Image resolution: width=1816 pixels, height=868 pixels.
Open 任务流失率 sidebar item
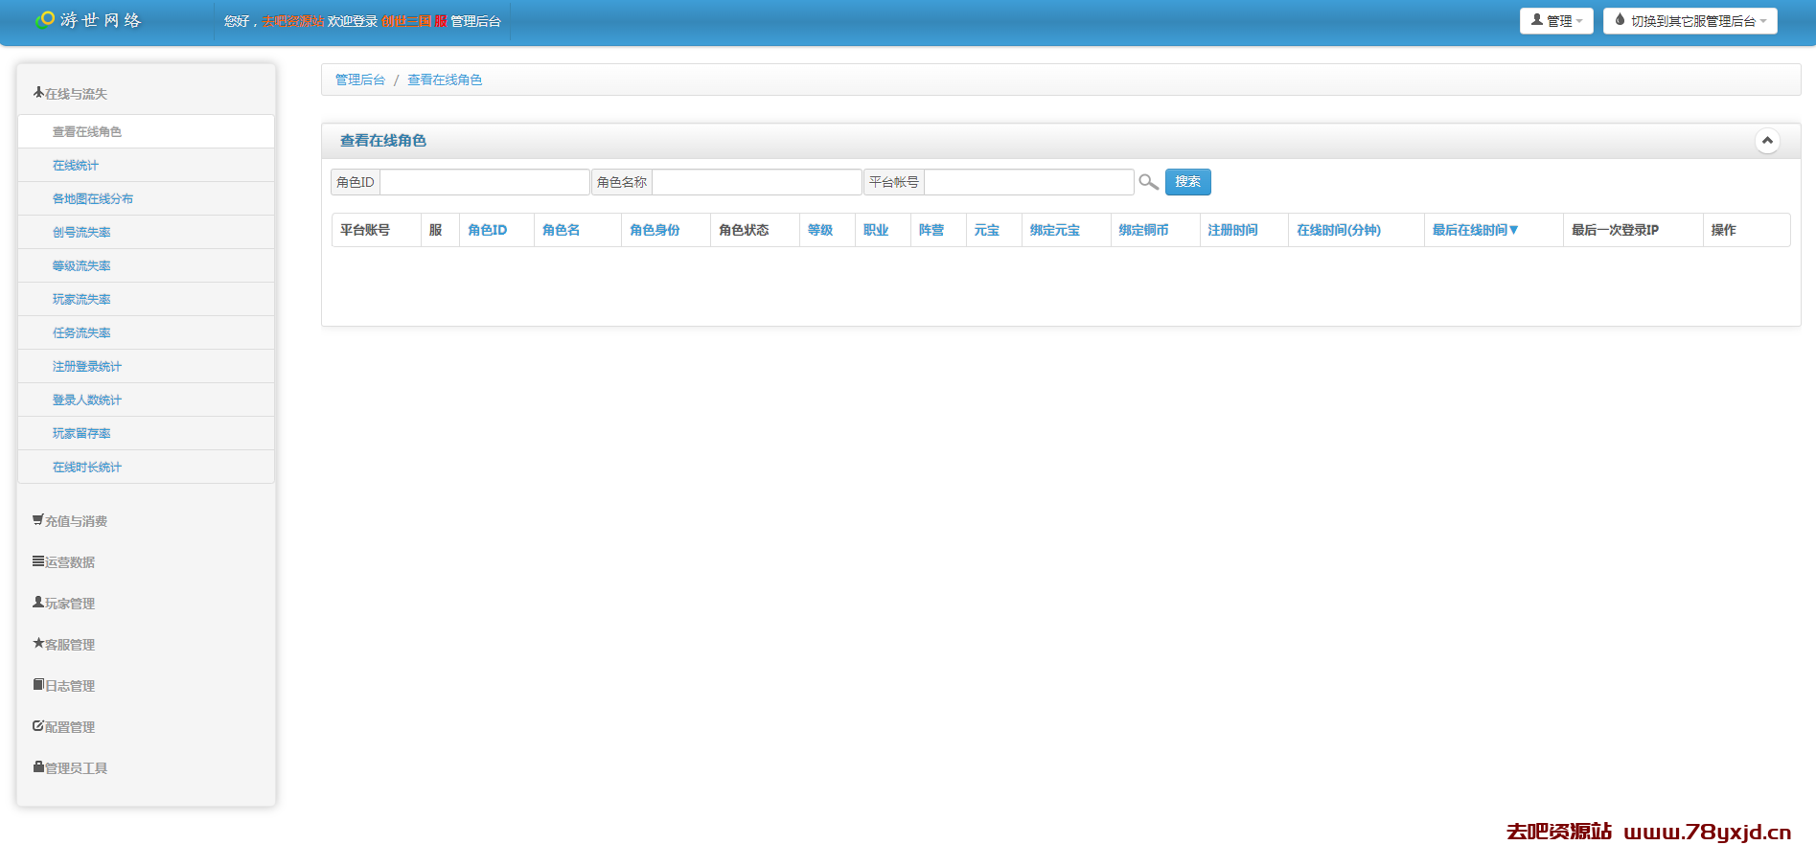[146, 332]
